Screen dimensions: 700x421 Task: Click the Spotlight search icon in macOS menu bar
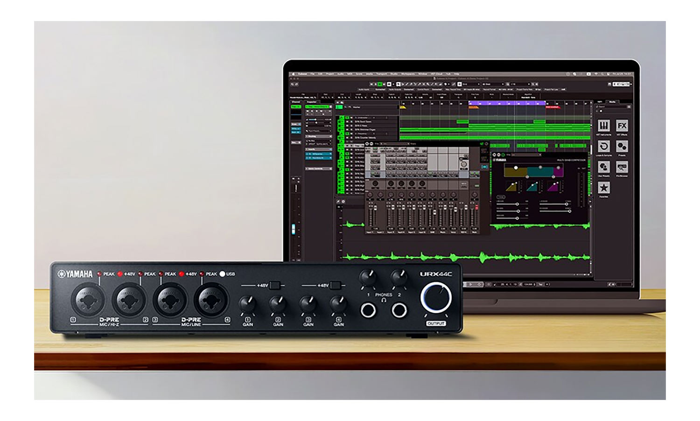click(602, 74)
